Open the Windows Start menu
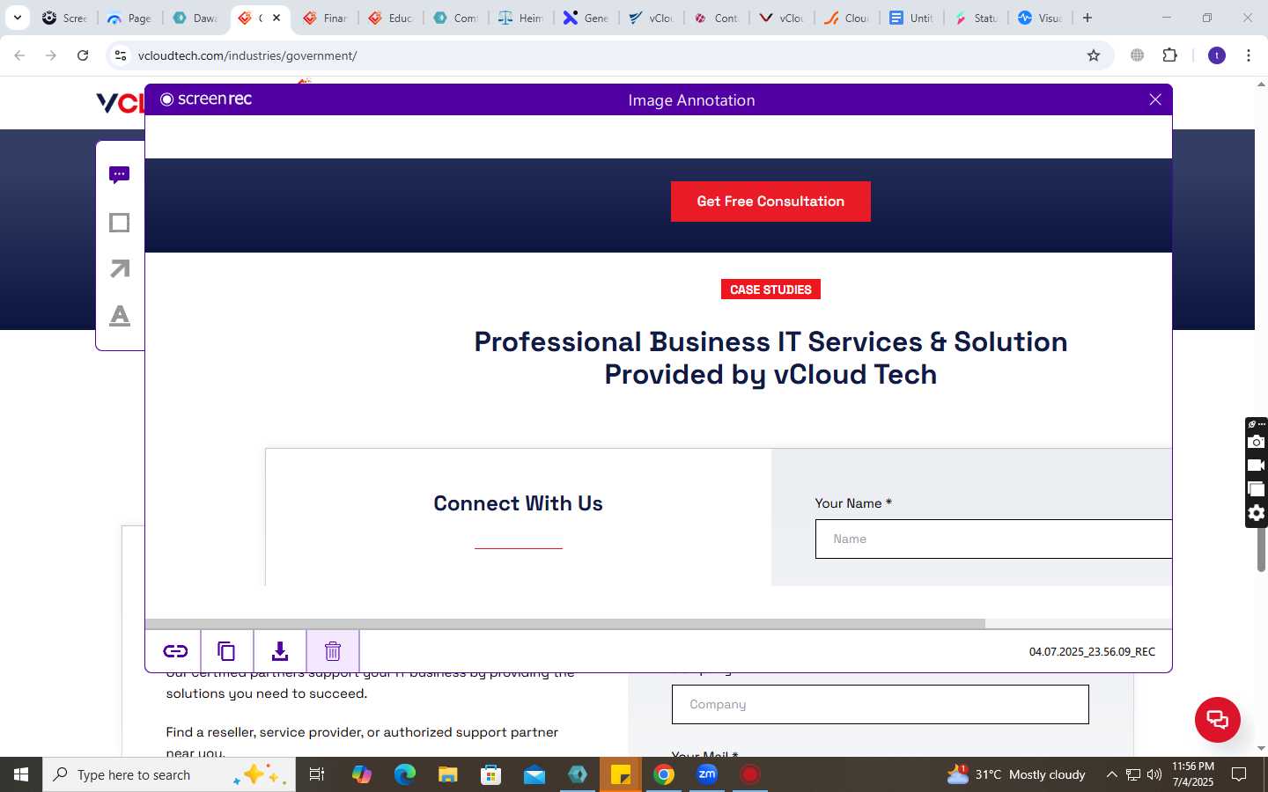 pyautogui.click(x=21, y=774)
